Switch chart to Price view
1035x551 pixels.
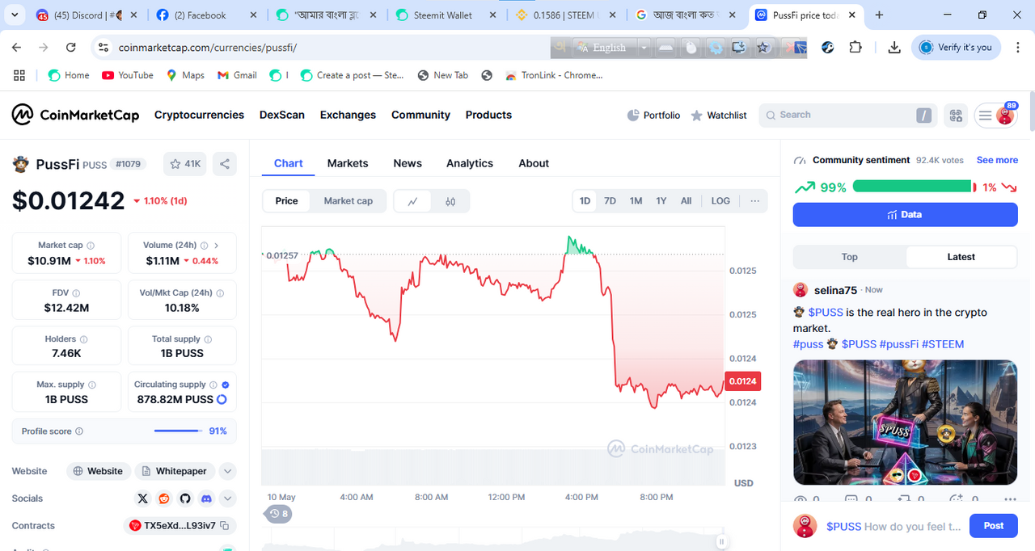click(x=286, y=201)
